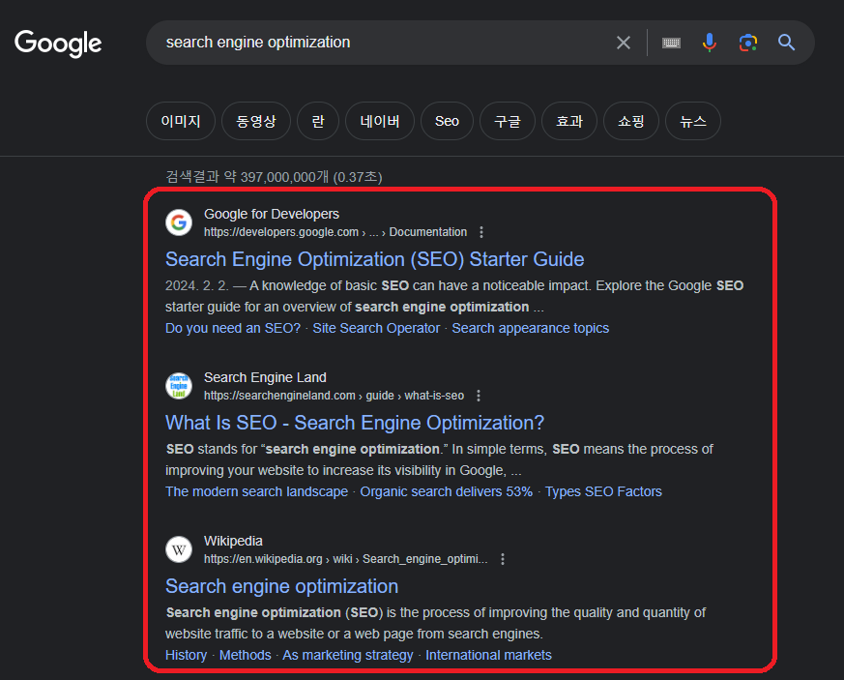
Task: Open the 'International markets' Wikipedia sitelink
Action: 489,655
